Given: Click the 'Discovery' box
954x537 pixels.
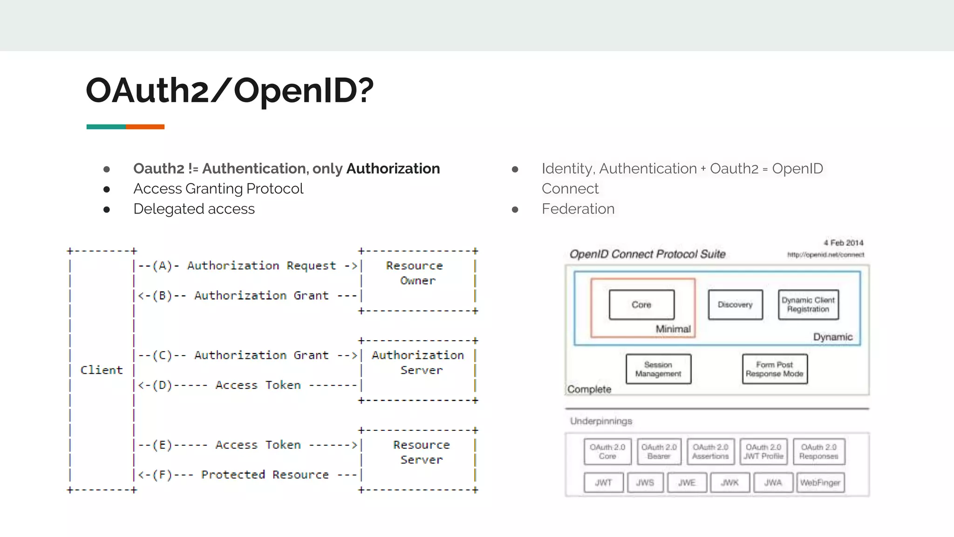Looking at the screenshot, I should pos(735,304).
